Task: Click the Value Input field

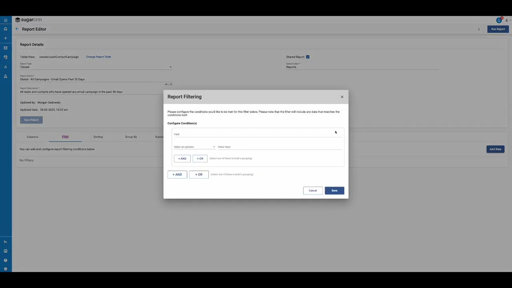Action: [280, 147]
